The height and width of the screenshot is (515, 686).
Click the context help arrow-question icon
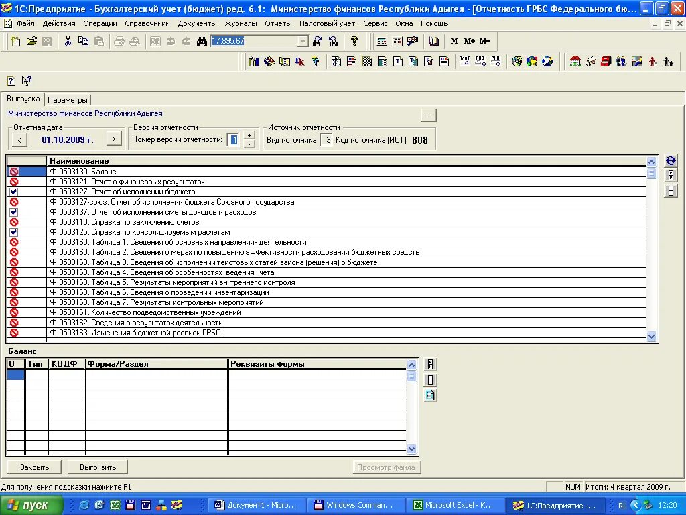(26, 80)
